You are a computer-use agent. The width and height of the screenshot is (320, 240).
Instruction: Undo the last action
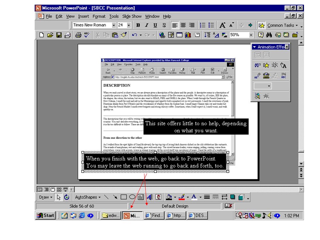[134, 35]
